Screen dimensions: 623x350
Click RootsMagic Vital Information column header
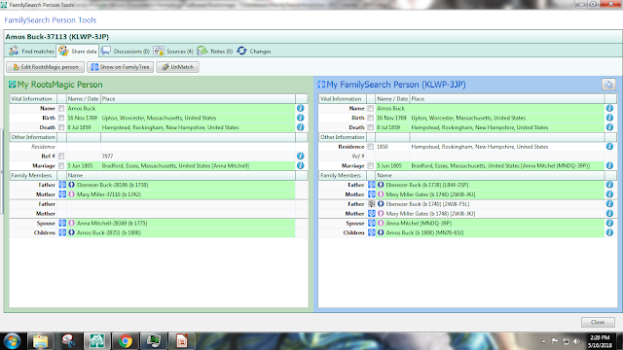pyautogui.click(x=33, y=99)
